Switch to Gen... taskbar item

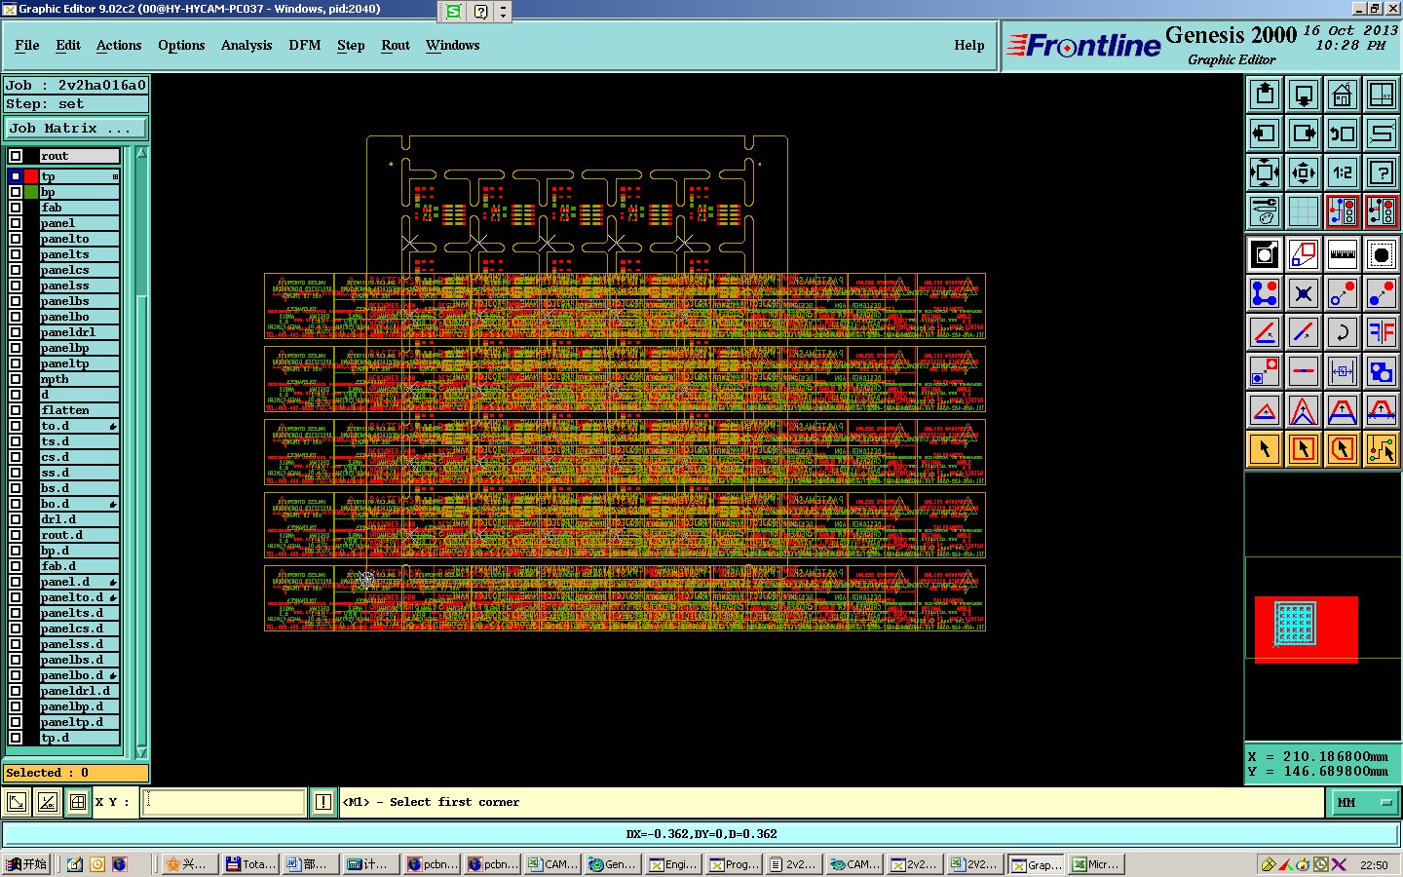[x=613, y=864]
